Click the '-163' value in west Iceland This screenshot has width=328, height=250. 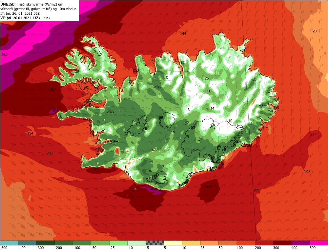point(110,112)
